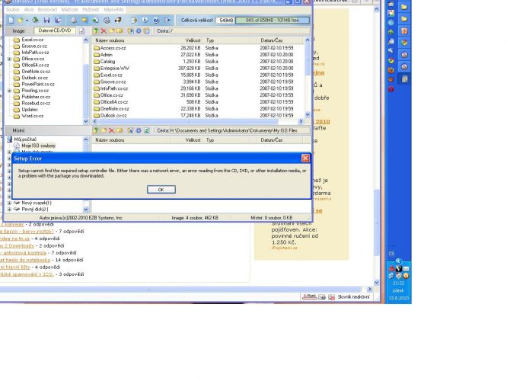507x381 pixels.
Task: Open the Nápověda menu
Action: (113, 10)
